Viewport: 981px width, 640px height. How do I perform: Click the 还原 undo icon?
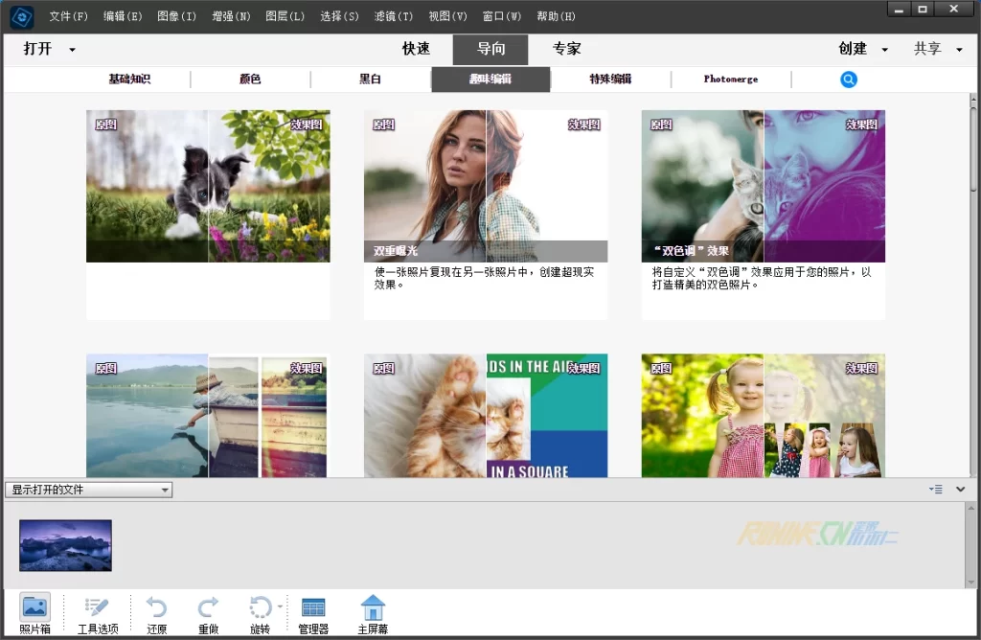click(156, 607)
